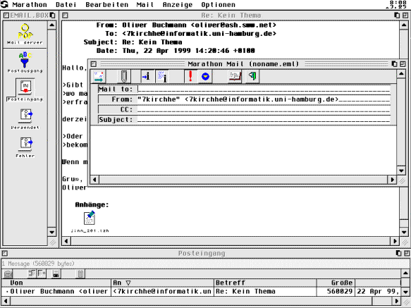411x308 pixels.
Task: Open the jinn_201.lzh attachment icon
Action: 90,221
